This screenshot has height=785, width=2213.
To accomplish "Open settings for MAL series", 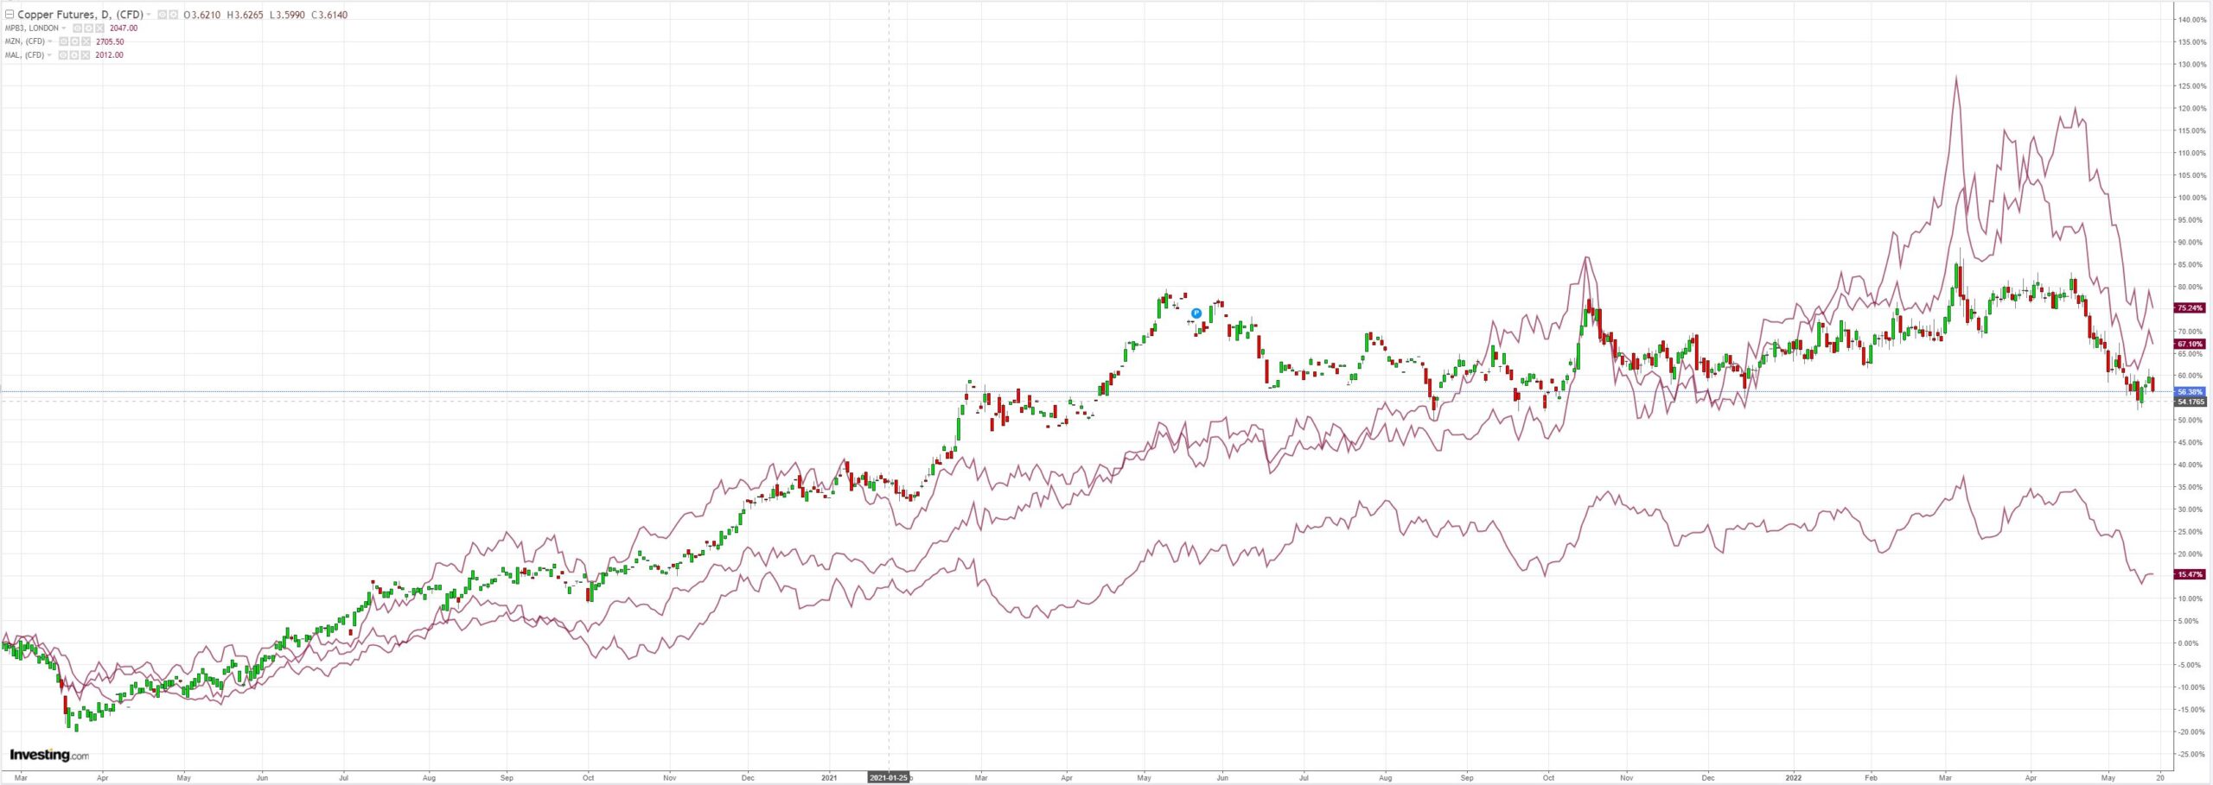I will click(x=74, y=54).
